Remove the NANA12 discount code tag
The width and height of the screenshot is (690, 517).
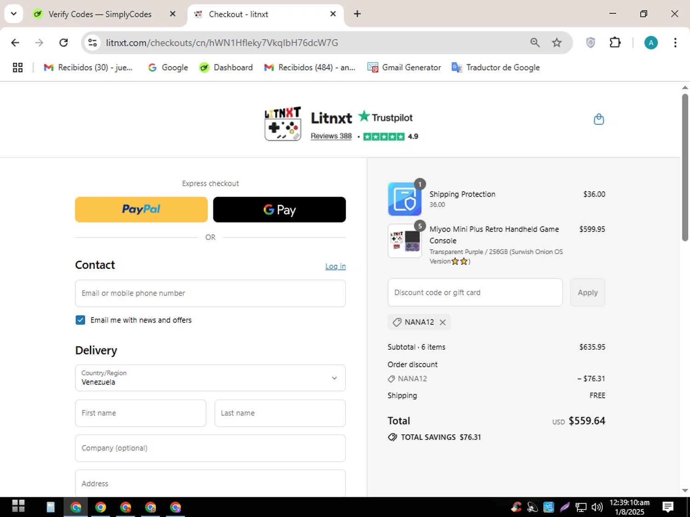(x=443, y=322)
